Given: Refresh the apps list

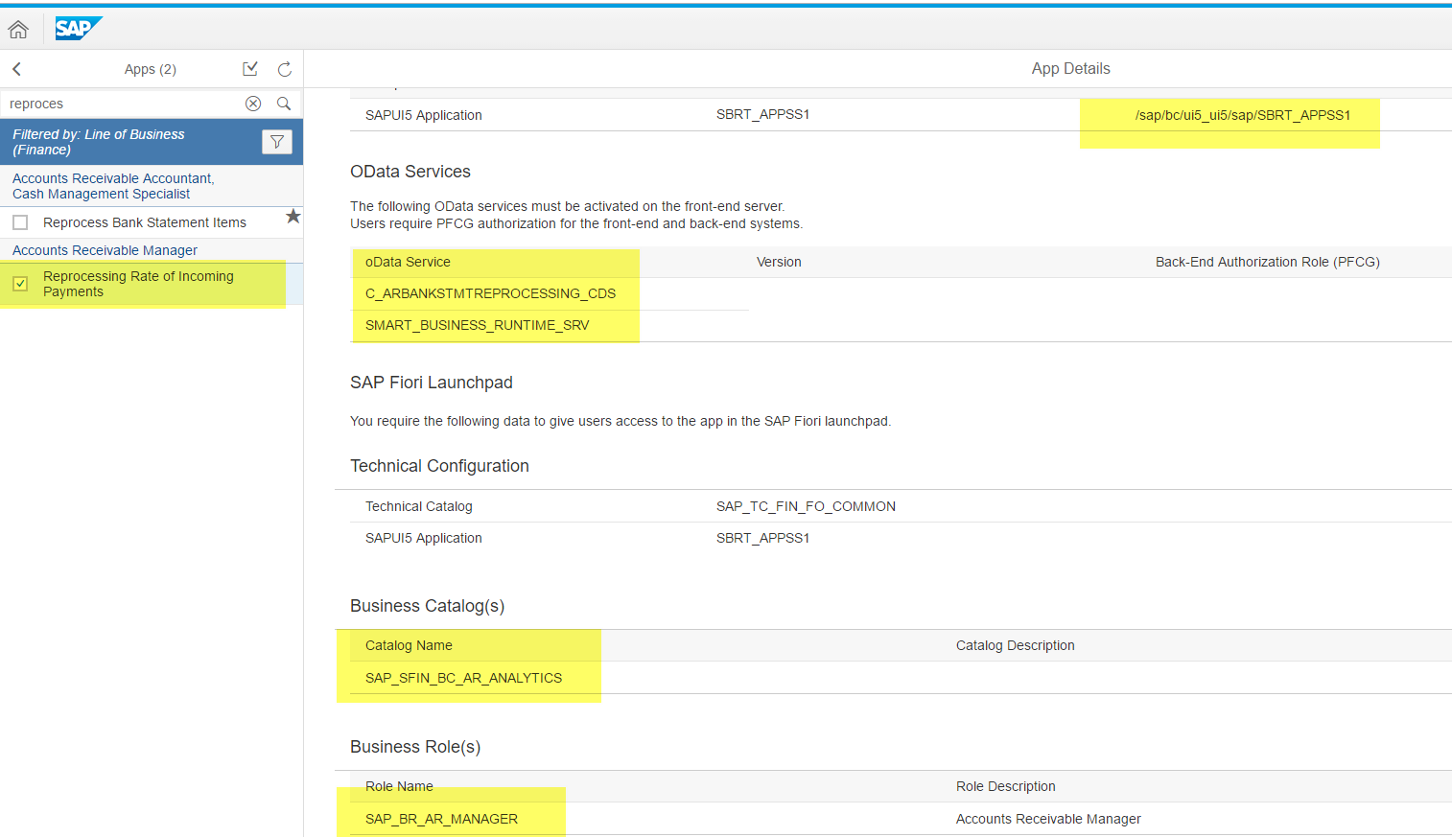Looking at the screenshot, I should click(285, 69).
